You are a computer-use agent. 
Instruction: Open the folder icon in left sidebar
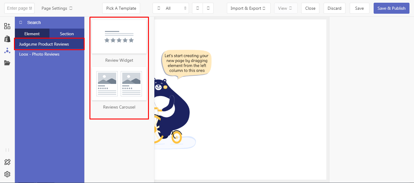point(7,63)
